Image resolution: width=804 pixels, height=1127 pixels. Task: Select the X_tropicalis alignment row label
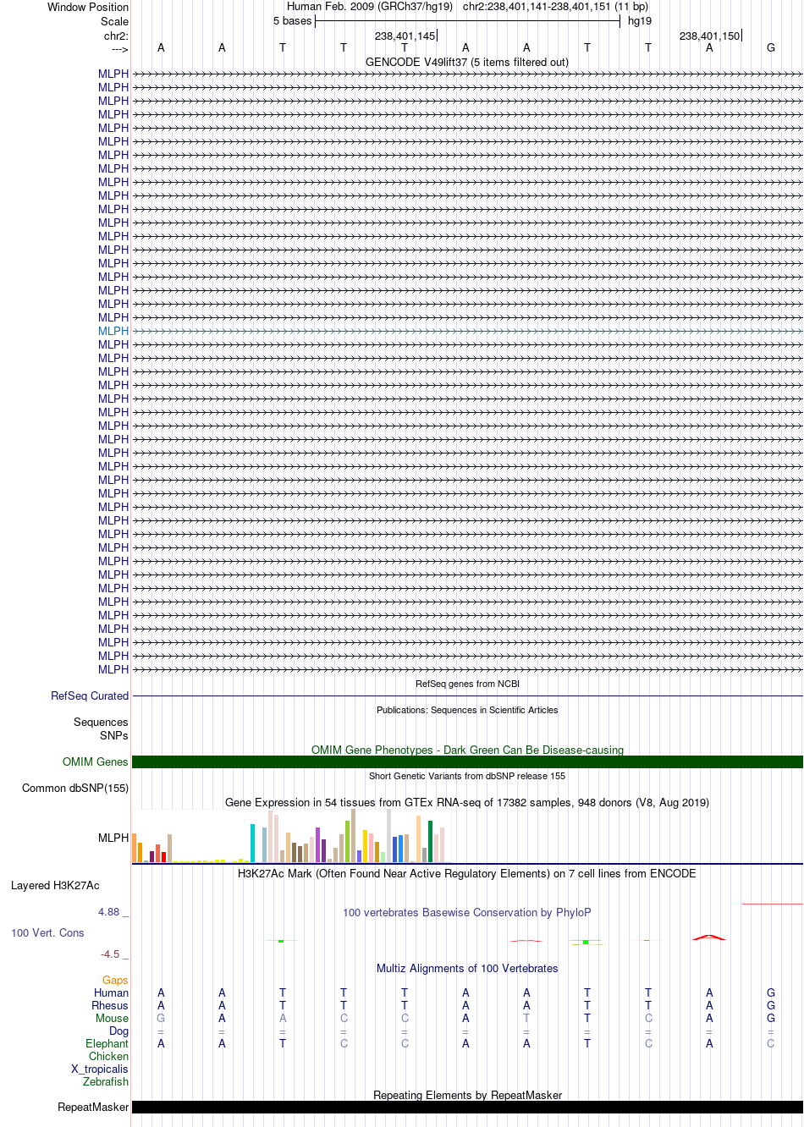[100, 1069]
